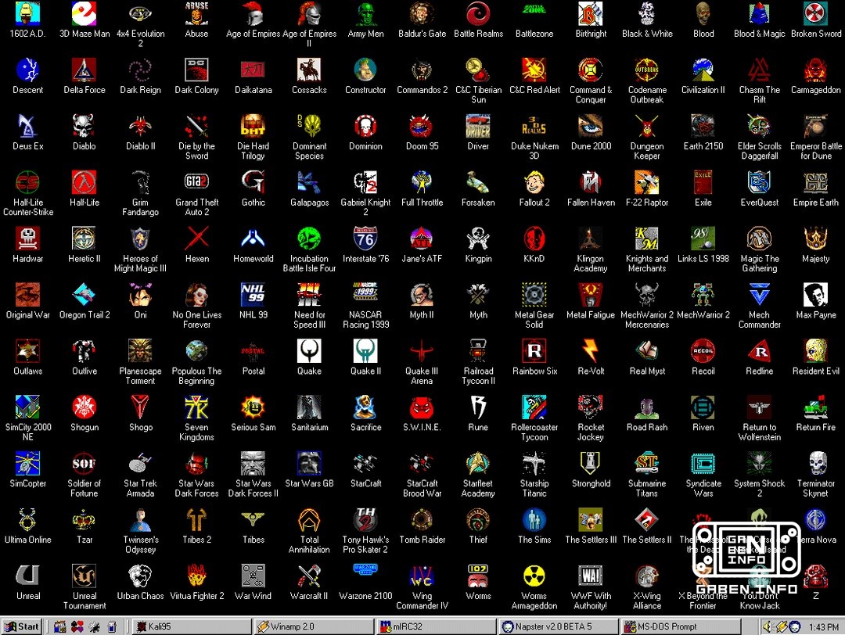Select the Civilization II icon
The height and width of the screenshot is (635, 845).
point(703,70)
